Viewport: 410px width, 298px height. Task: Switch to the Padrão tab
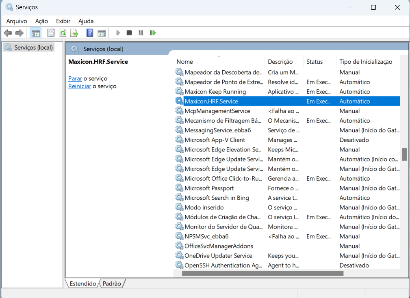112,284
